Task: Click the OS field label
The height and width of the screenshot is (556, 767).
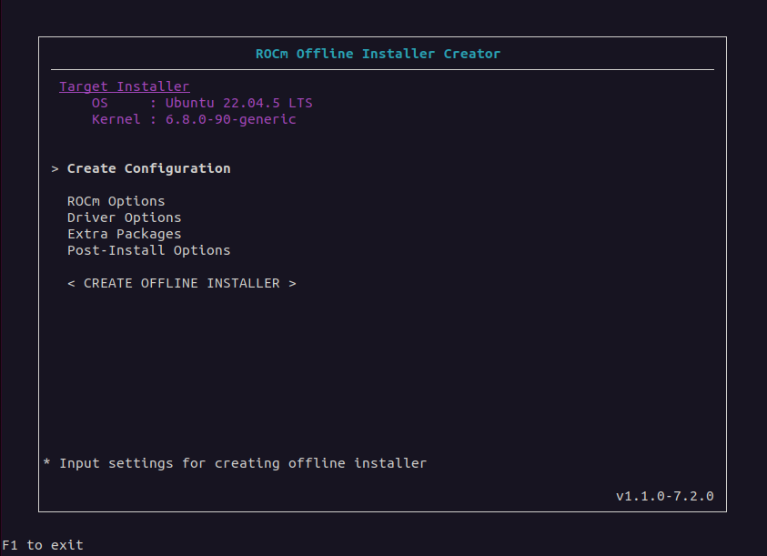Action: 100,103
